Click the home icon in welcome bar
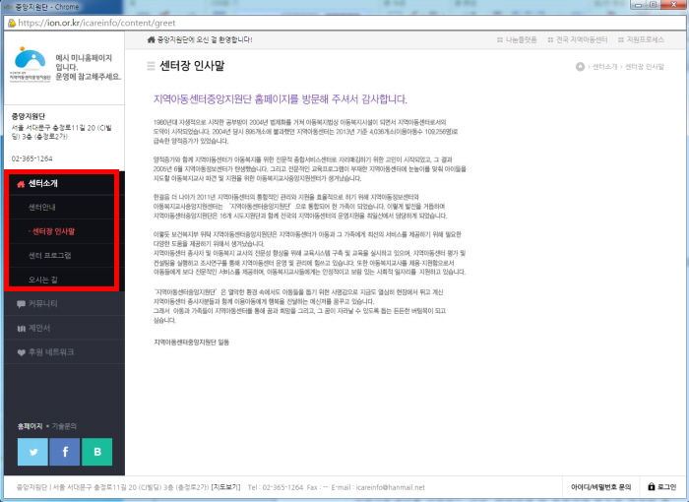The width and height of the screenshot is (689, 502). [x=152, y=39]
